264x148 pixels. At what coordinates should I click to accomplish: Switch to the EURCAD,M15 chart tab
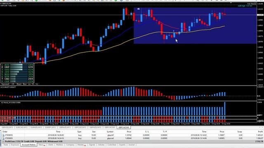pyautogui.click(x=21, y=127)
